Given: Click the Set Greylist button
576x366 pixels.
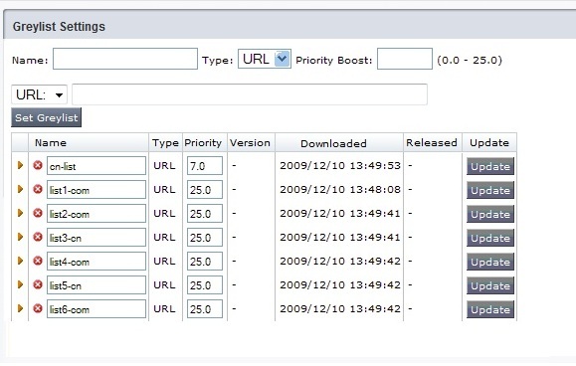Looking at the screenshot, I should coord(47,117).
